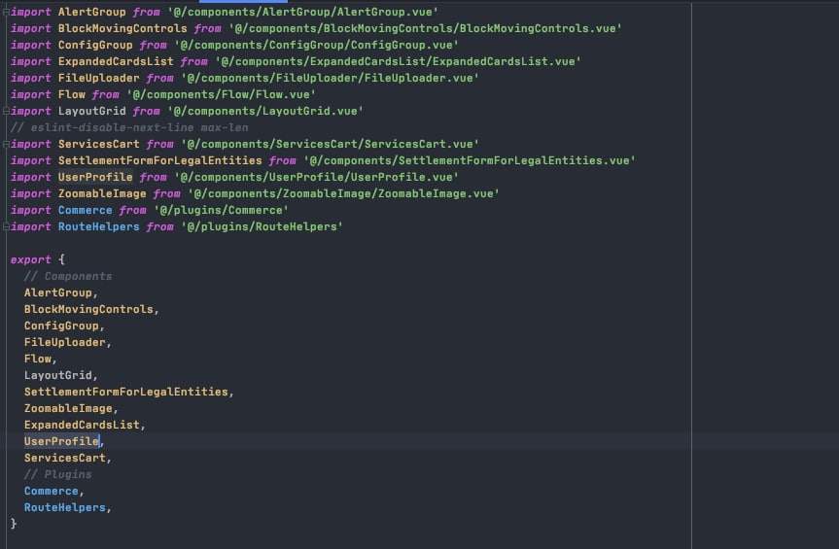Click ServicesCart identifier in its import line
The height and width of the screenshot is (549, 839).
98,145
